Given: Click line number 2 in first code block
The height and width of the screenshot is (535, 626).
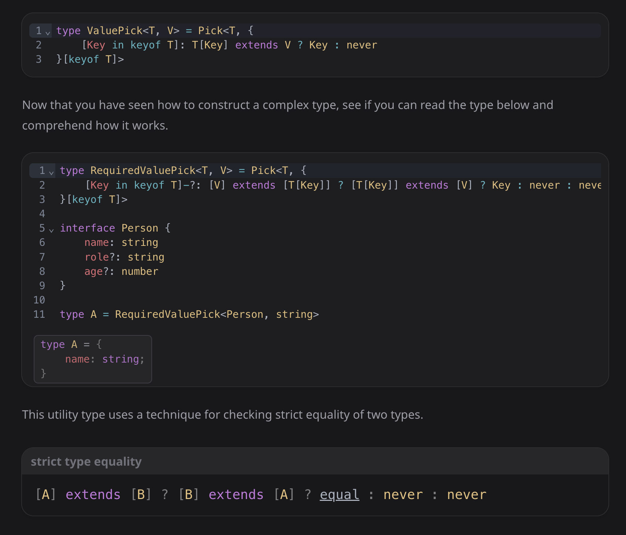Looking at the screenshot, I should pos(38,45).
